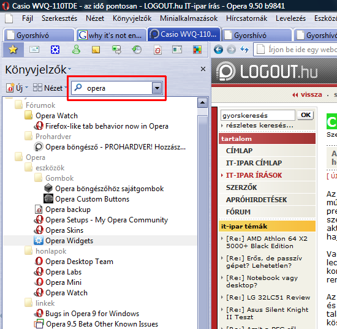Open the History clock panel icon
Viewport: 337px width, 329px height.
pyautogui.click(x=137, y=50)
